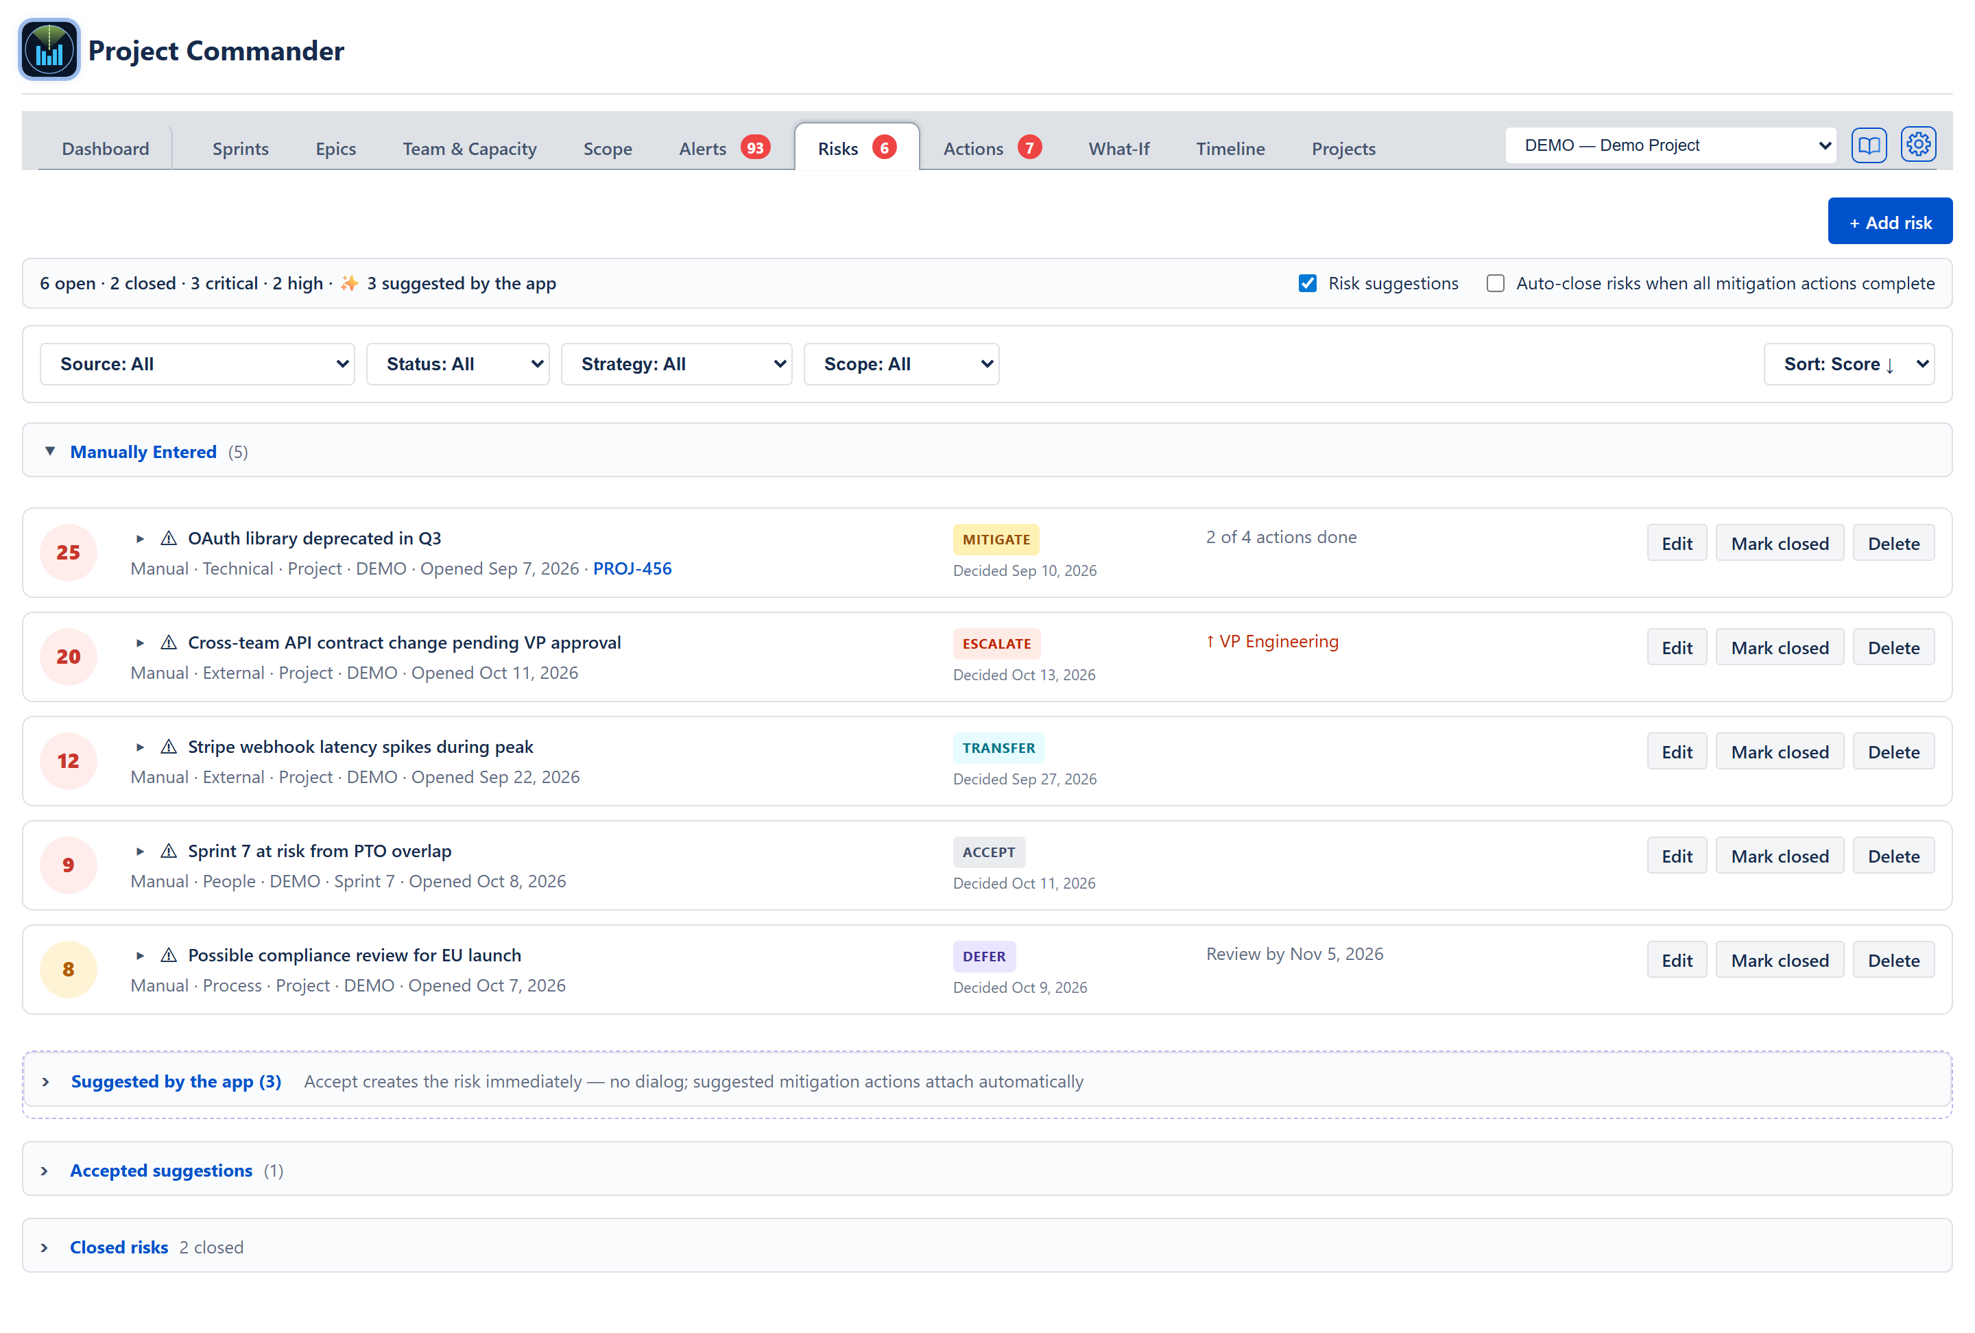Click warning icon on Cross-team API risk

168,643
